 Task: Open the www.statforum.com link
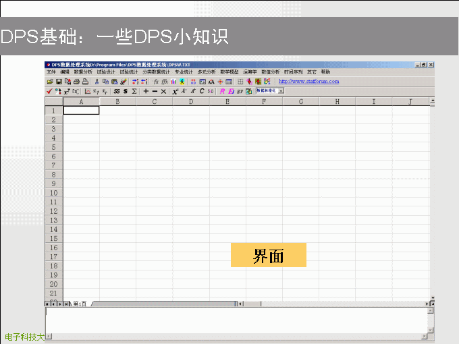pyautogui.click(x=309, y=82)
